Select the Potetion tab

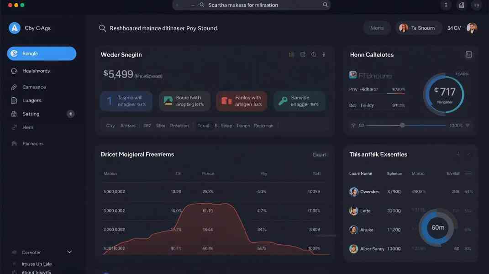pyautogui.click(x=179, y=126)
